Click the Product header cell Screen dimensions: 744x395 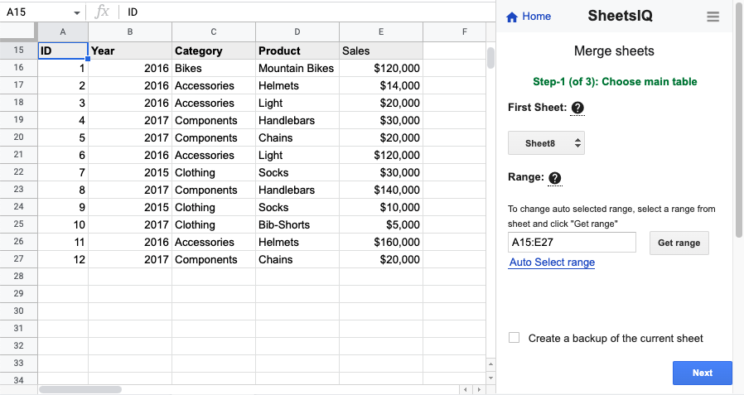(x=297, y=51)
